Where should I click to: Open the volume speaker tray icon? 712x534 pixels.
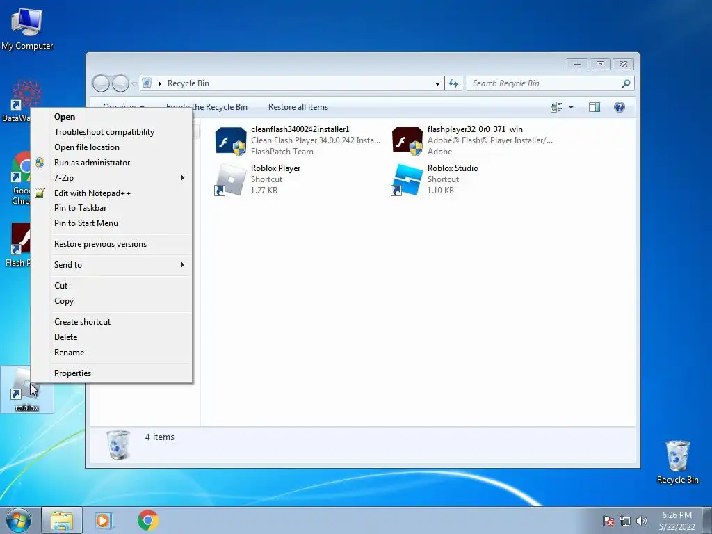[x=641, y=521]
